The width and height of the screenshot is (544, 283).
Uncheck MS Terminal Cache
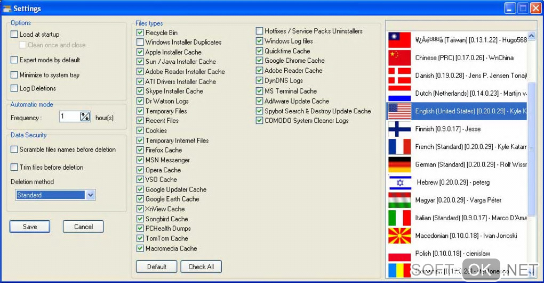click(260, 91)
